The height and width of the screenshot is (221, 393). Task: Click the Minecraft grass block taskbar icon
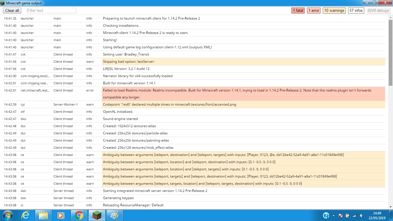[97, 215]
